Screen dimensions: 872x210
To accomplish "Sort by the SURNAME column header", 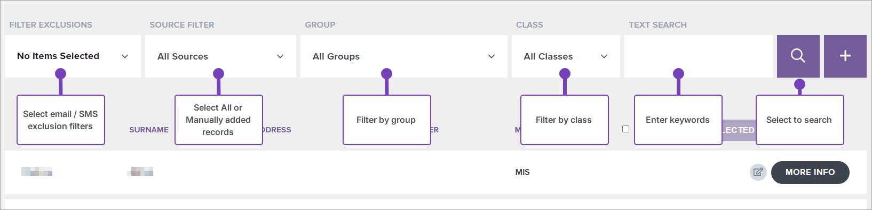I will (x=149, y=130).
